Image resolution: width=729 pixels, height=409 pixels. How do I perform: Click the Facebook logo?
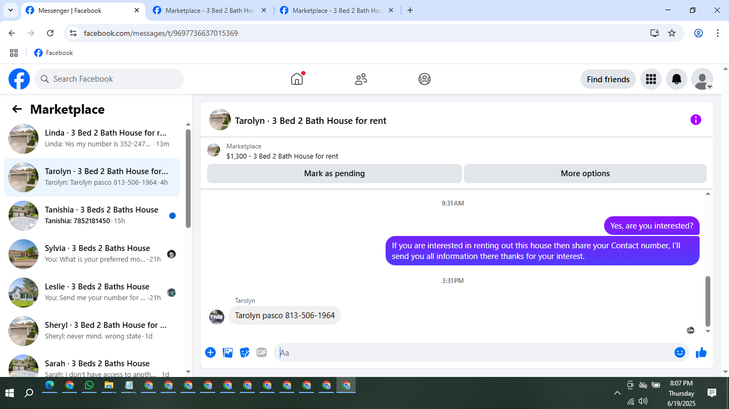[19, 79]
